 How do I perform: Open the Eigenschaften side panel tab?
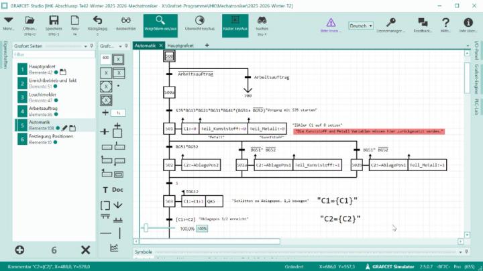point(5,54)
